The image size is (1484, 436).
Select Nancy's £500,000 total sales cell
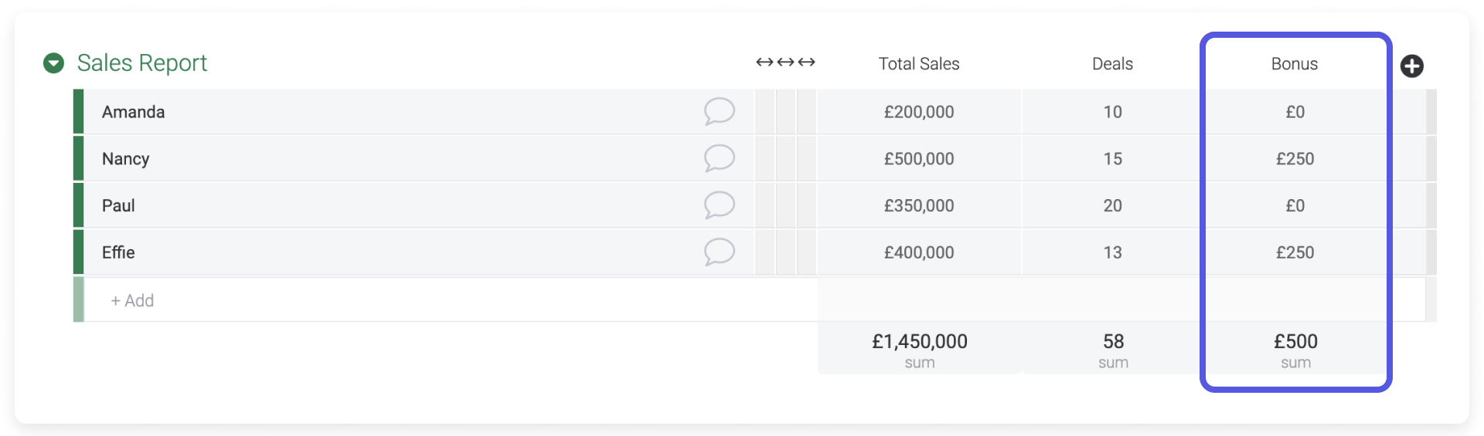point(919,158)
